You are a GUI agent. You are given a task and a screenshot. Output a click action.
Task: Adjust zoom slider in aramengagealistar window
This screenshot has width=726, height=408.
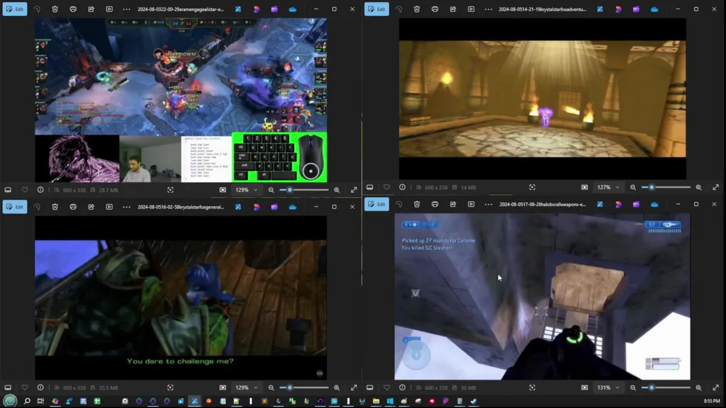click(x=304, y=190)
